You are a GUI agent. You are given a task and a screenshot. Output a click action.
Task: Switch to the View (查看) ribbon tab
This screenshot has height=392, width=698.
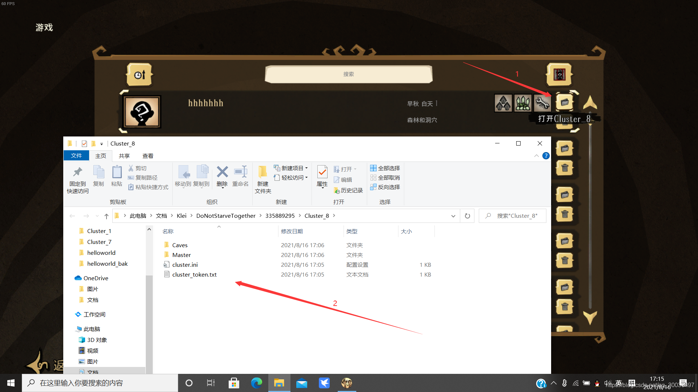(148, 156)
